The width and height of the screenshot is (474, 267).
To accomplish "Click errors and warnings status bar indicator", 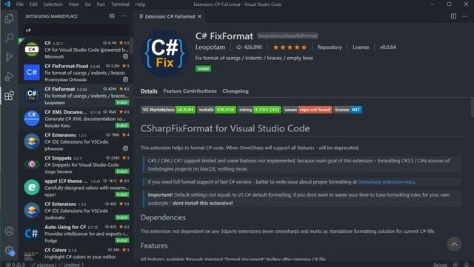I will tap(15, 265).
